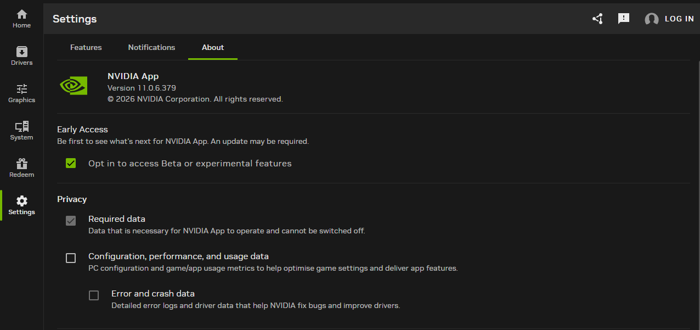Click the share icon in header
700x330 pixels.
pyautogui.click(x=597, y=19)
